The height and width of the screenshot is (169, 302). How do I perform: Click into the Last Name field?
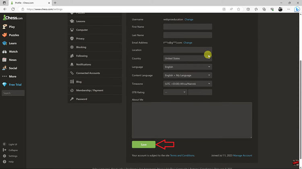pos(188,35)
